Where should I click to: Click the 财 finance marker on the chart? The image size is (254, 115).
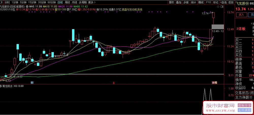pos(32,83)
